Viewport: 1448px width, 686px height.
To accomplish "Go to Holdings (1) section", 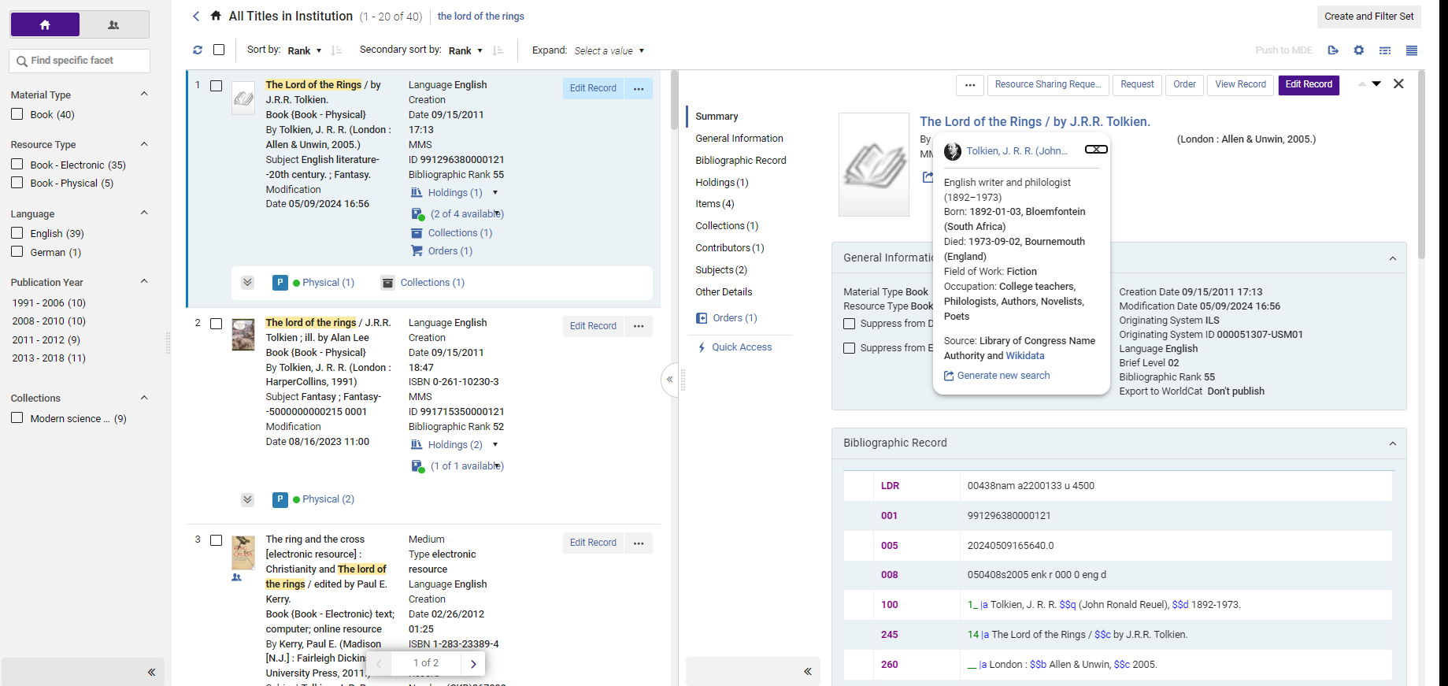I will [x=722, y=183].
